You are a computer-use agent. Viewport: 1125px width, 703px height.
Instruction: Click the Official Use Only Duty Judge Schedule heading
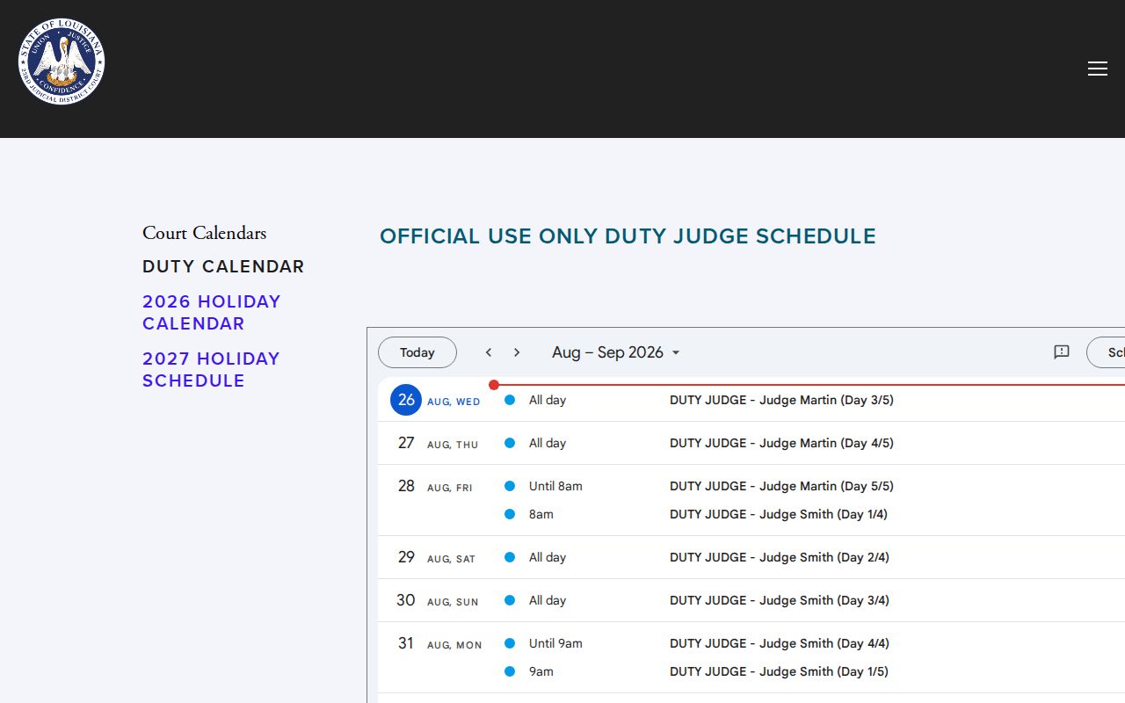pyautogui.click(x=628, y=236)
